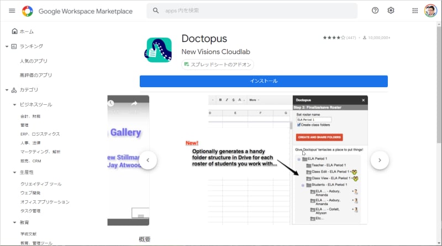The height and width of the screenshot is (246, 442).
Task: Collapse the 生産性 subcategory
Action: [x=14, y=172]
